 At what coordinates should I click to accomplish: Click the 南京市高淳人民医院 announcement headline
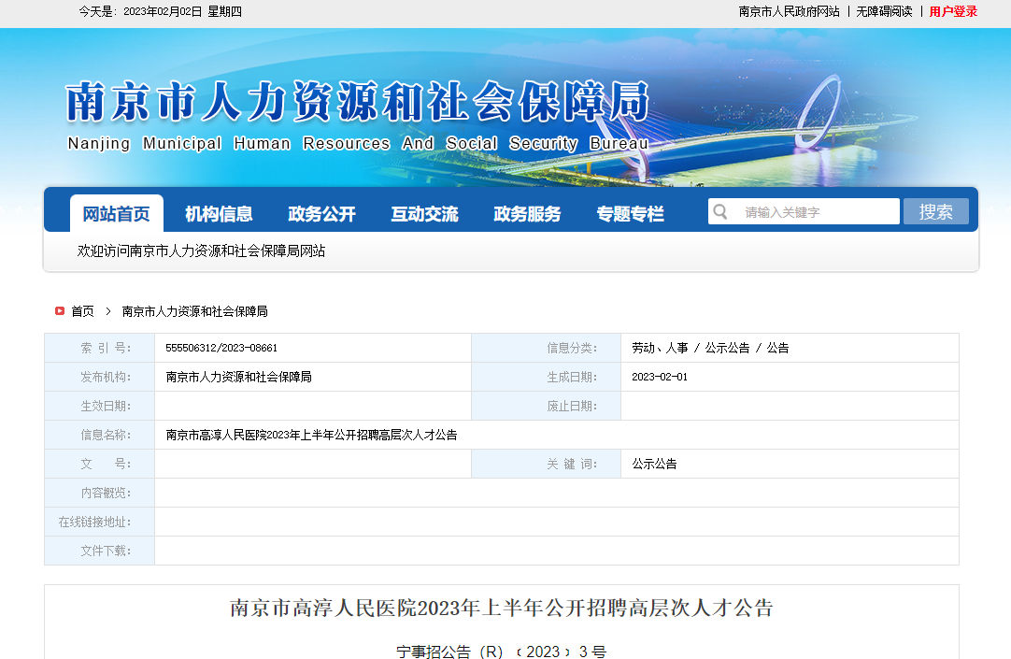pyautogui.click(x=502, y=609)
